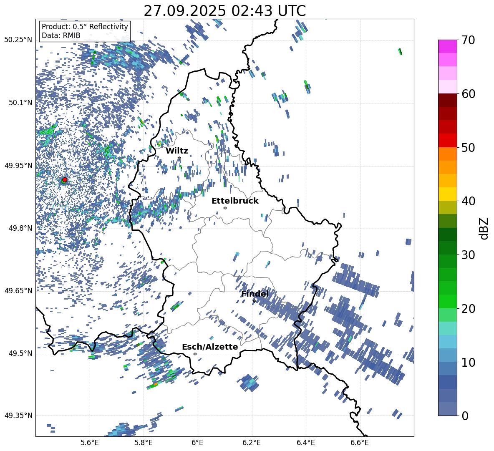The height and width of the screenshot is (451, 494).
Task: Click the dark green 30 dBZ color band
Action: (447, 248)
